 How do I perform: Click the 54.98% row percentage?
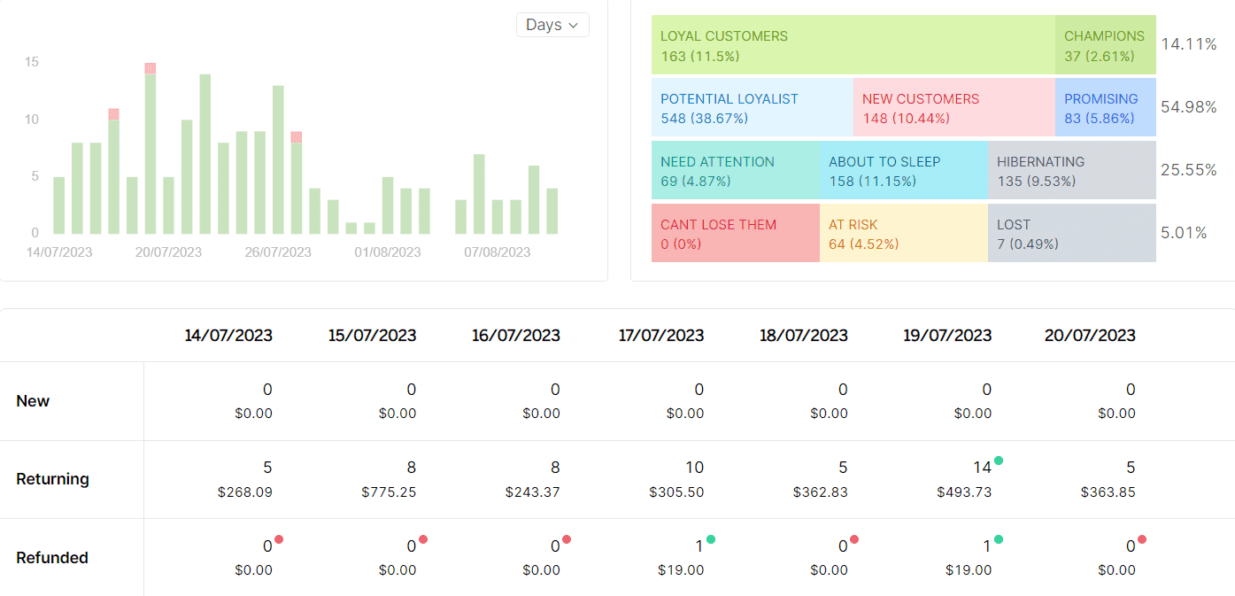tap(1189, 107)
